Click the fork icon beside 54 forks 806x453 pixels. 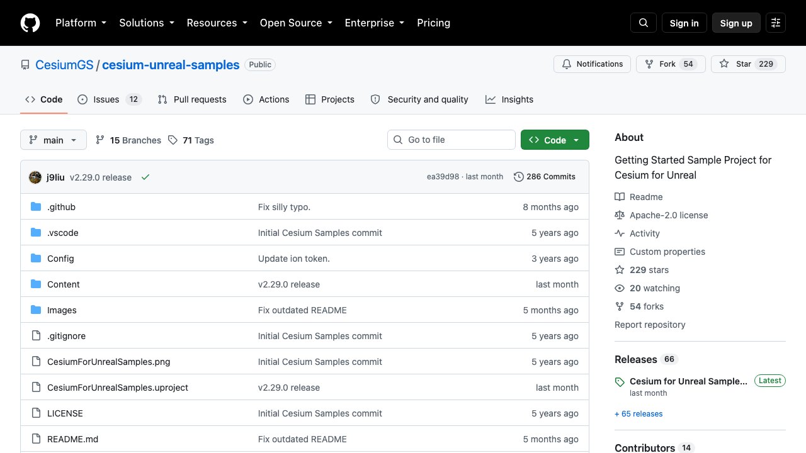(620, 306)
